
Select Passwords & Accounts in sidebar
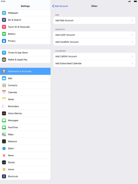click(25, 71)
